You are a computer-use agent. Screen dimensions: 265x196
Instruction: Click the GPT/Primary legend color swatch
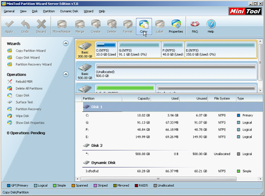[x=9, y=185]
